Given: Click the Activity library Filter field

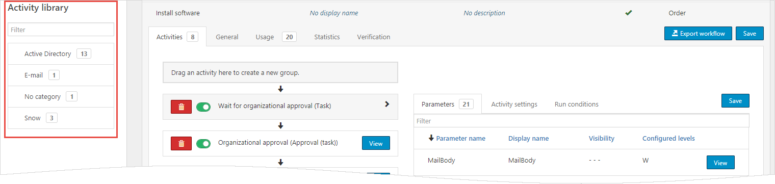Looking at the screenshot, I should [61, 30].
